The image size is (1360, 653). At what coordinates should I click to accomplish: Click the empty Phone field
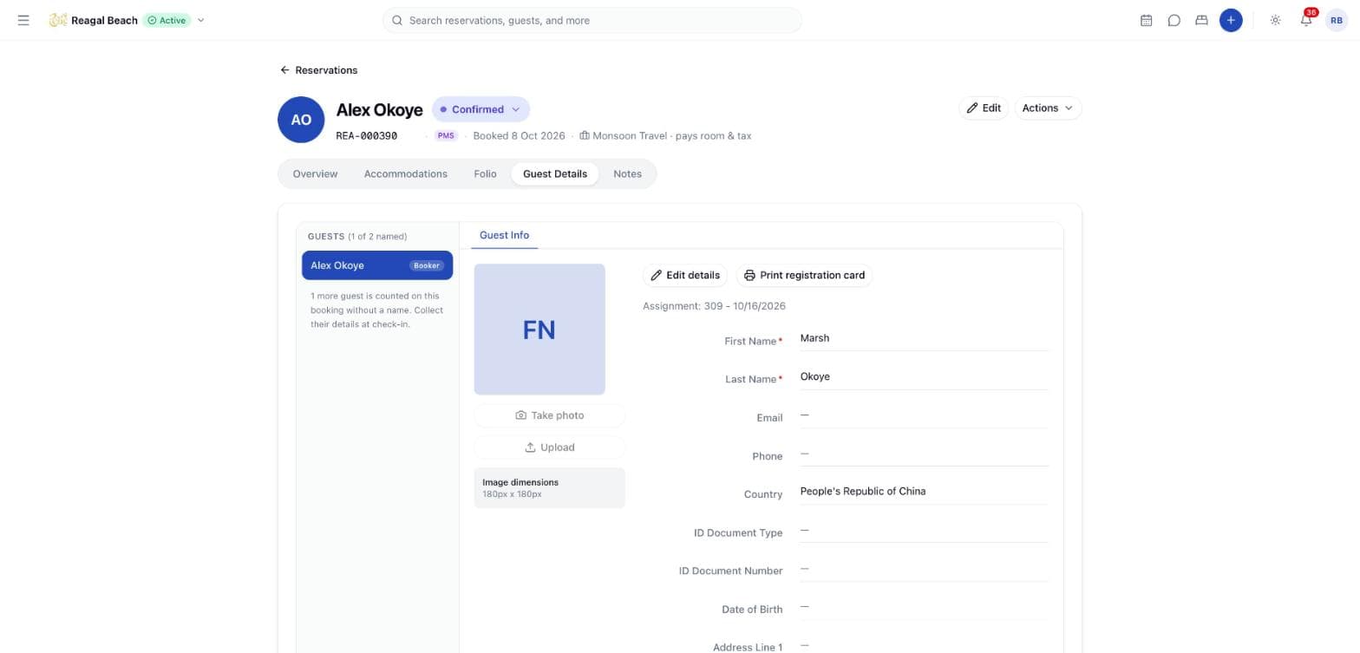point(924,454)
